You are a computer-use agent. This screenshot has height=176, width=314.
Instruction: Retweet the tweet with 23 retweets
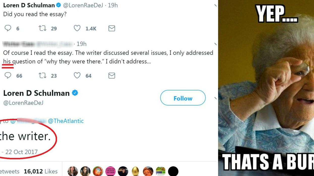(x=43, y=75)
